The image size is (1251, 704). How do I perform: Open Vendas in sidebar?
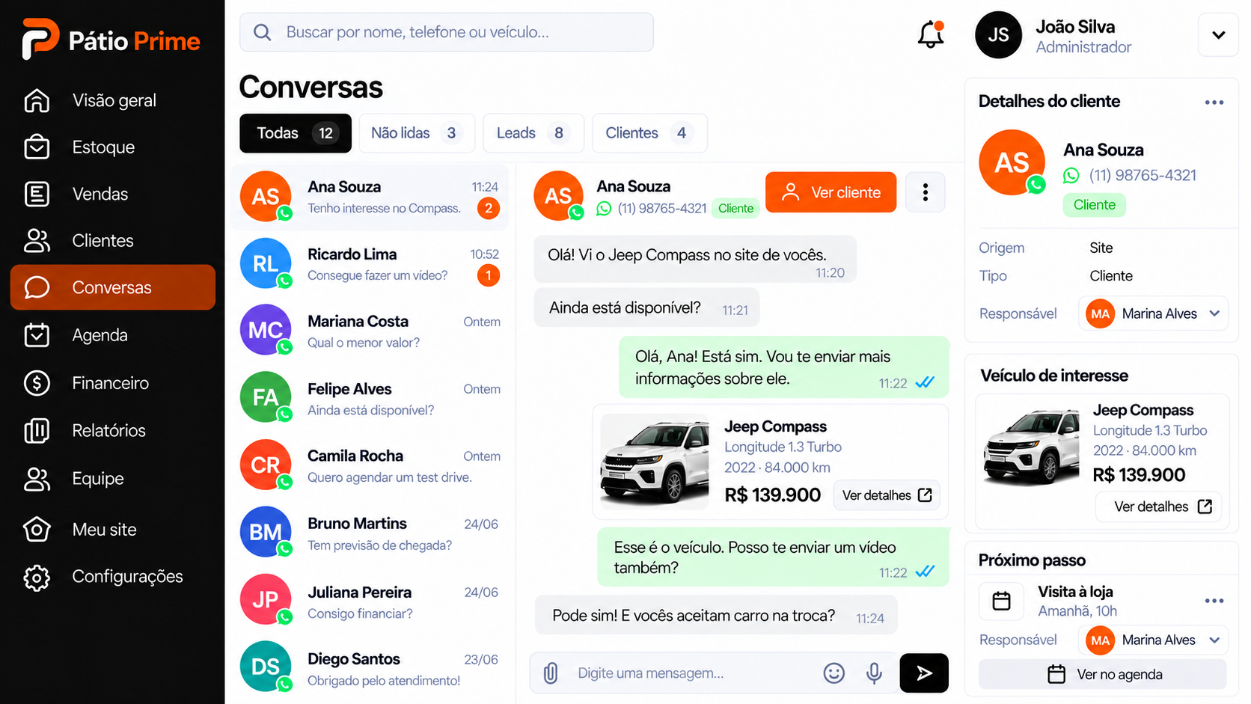pos(112,194)
